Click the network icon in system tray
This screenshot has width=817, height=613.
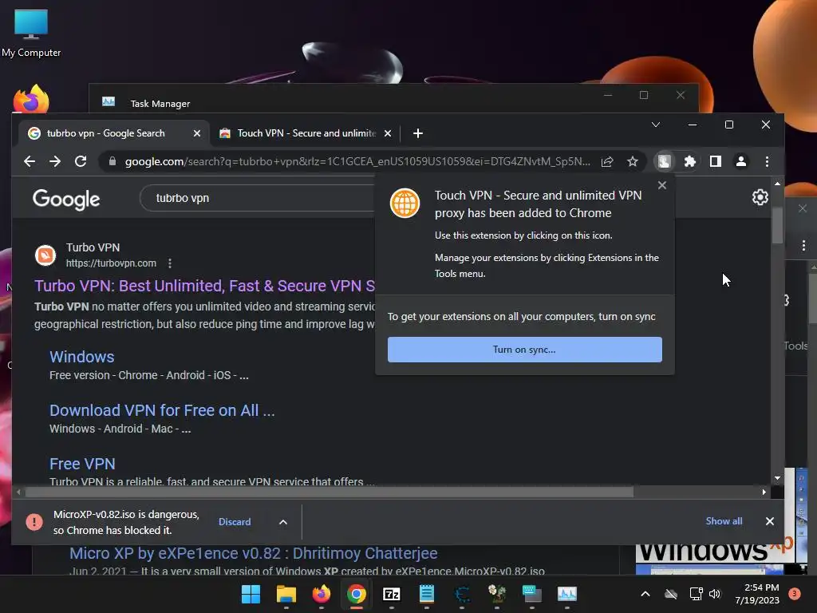696,594
